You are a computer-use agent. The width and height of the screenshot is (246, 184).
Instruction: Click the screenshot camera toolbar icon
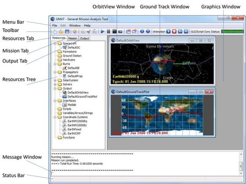(x=120, y=32)
